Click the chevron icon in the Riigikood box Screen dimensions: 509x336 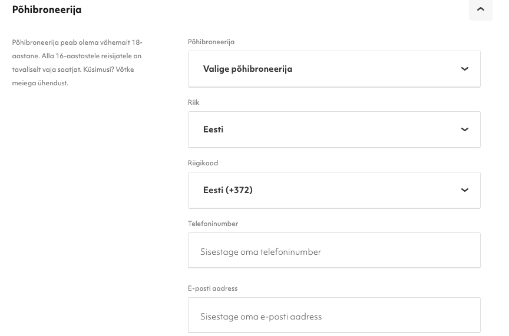465,190
